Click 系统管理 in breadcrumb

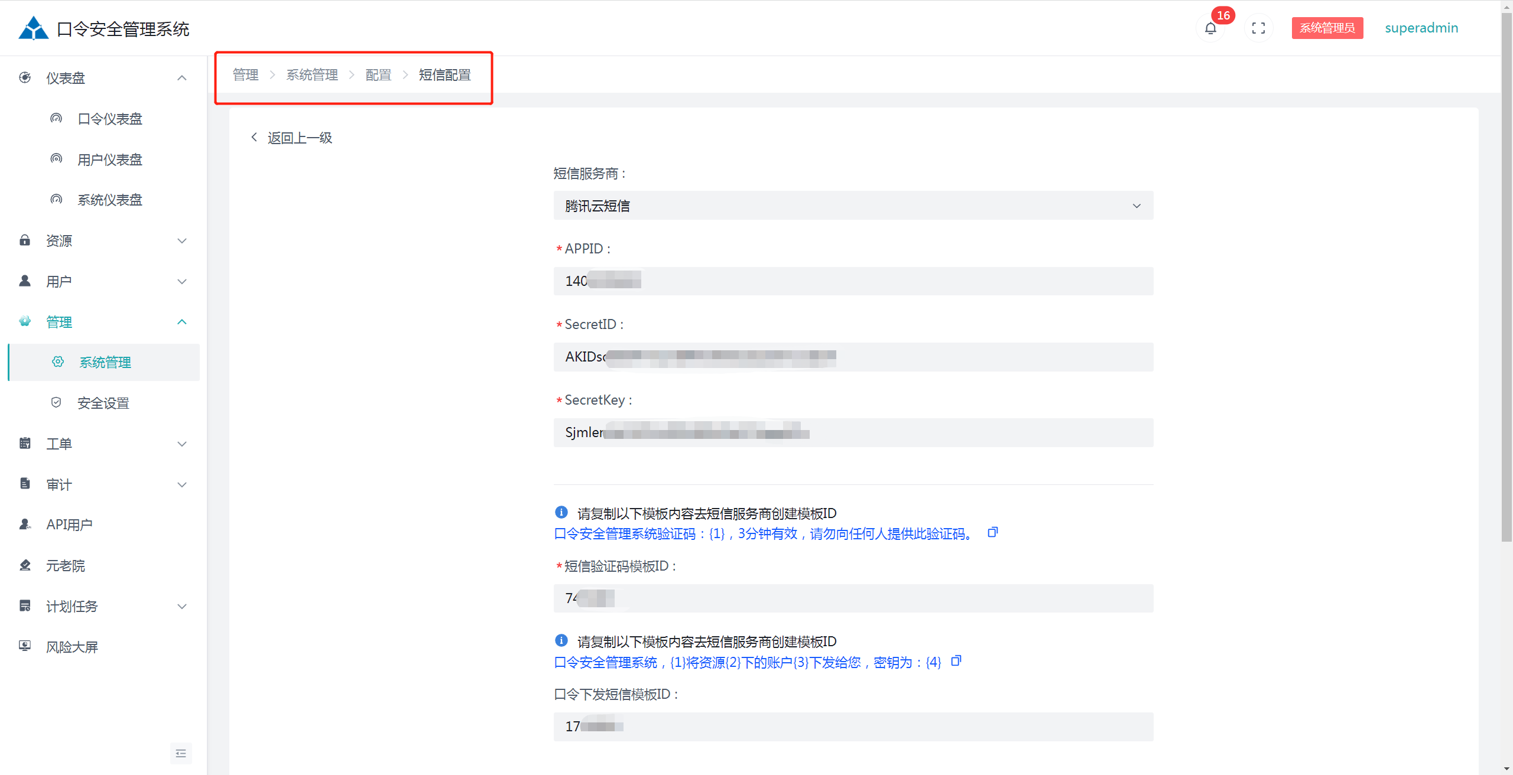(x=312, y=75)
